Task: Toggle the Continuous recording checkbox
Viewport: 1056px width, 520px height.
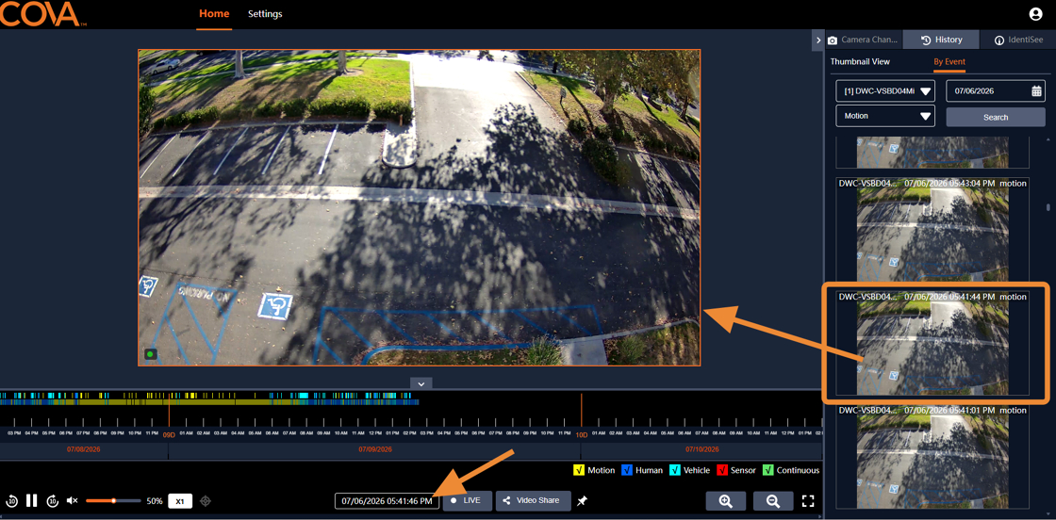Action: click(767, 470)
